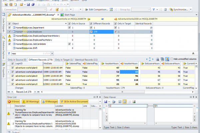Clear the 'reso' filter with X button
Image resolution: width=200 pixels, height=133 pixels.
(52, 54)
